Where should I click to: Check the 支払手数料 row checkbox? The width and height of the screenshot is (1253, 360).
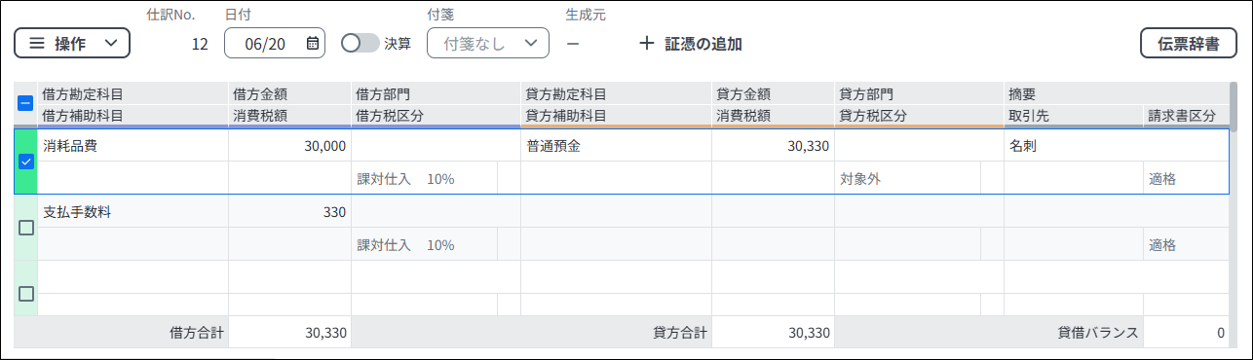(26, 228)
